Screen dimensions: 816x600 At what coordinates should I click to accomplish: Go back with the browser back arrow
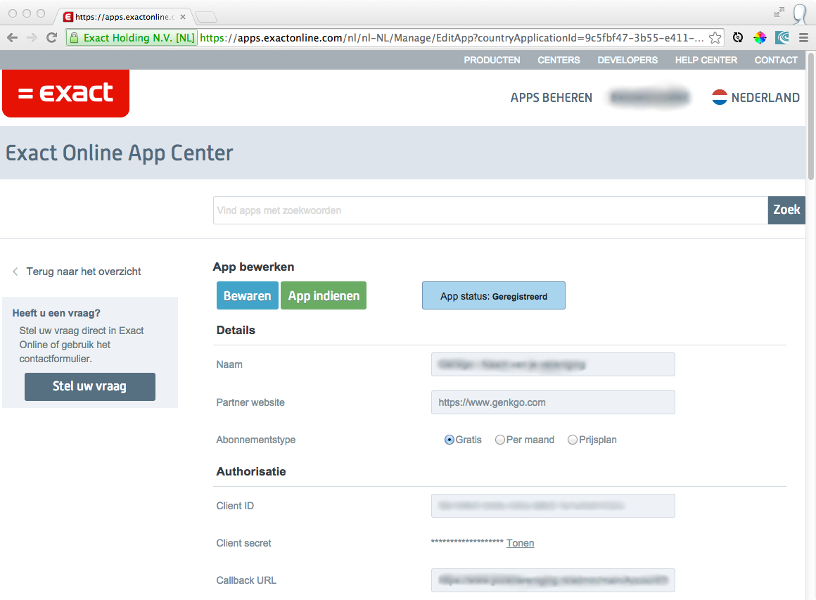(13, 37)
